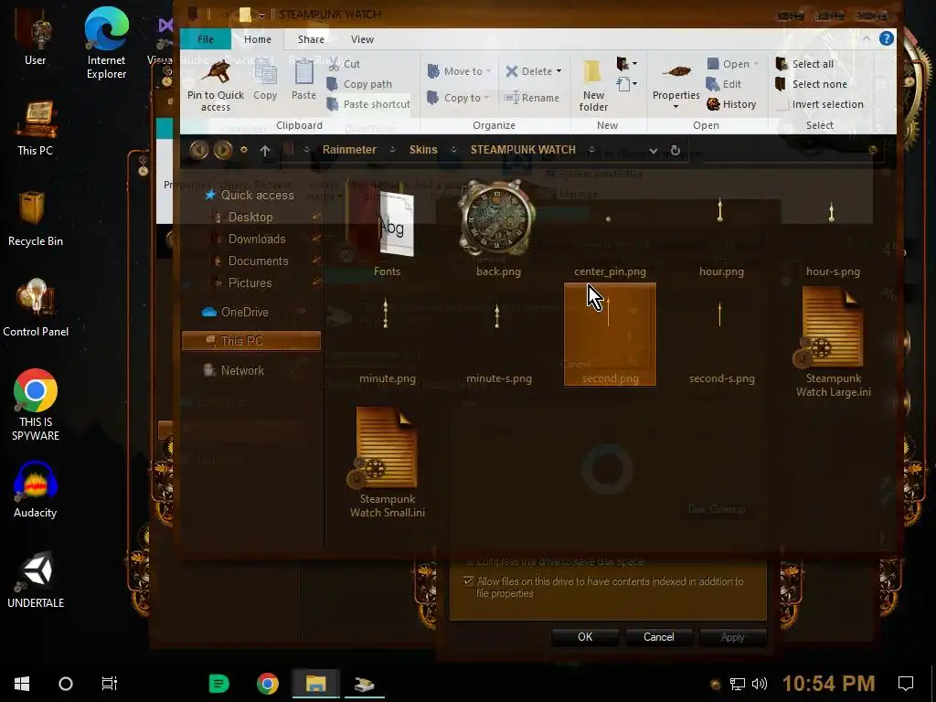This screenshot has width=936, height=702.
Task: Click Cancel in properties dialog
Action: tap(658, 637)
